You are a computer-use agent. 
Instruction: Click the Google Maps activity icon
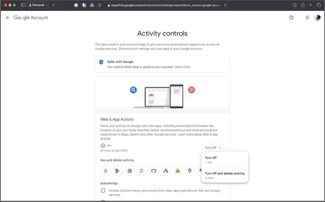[189, 171]
